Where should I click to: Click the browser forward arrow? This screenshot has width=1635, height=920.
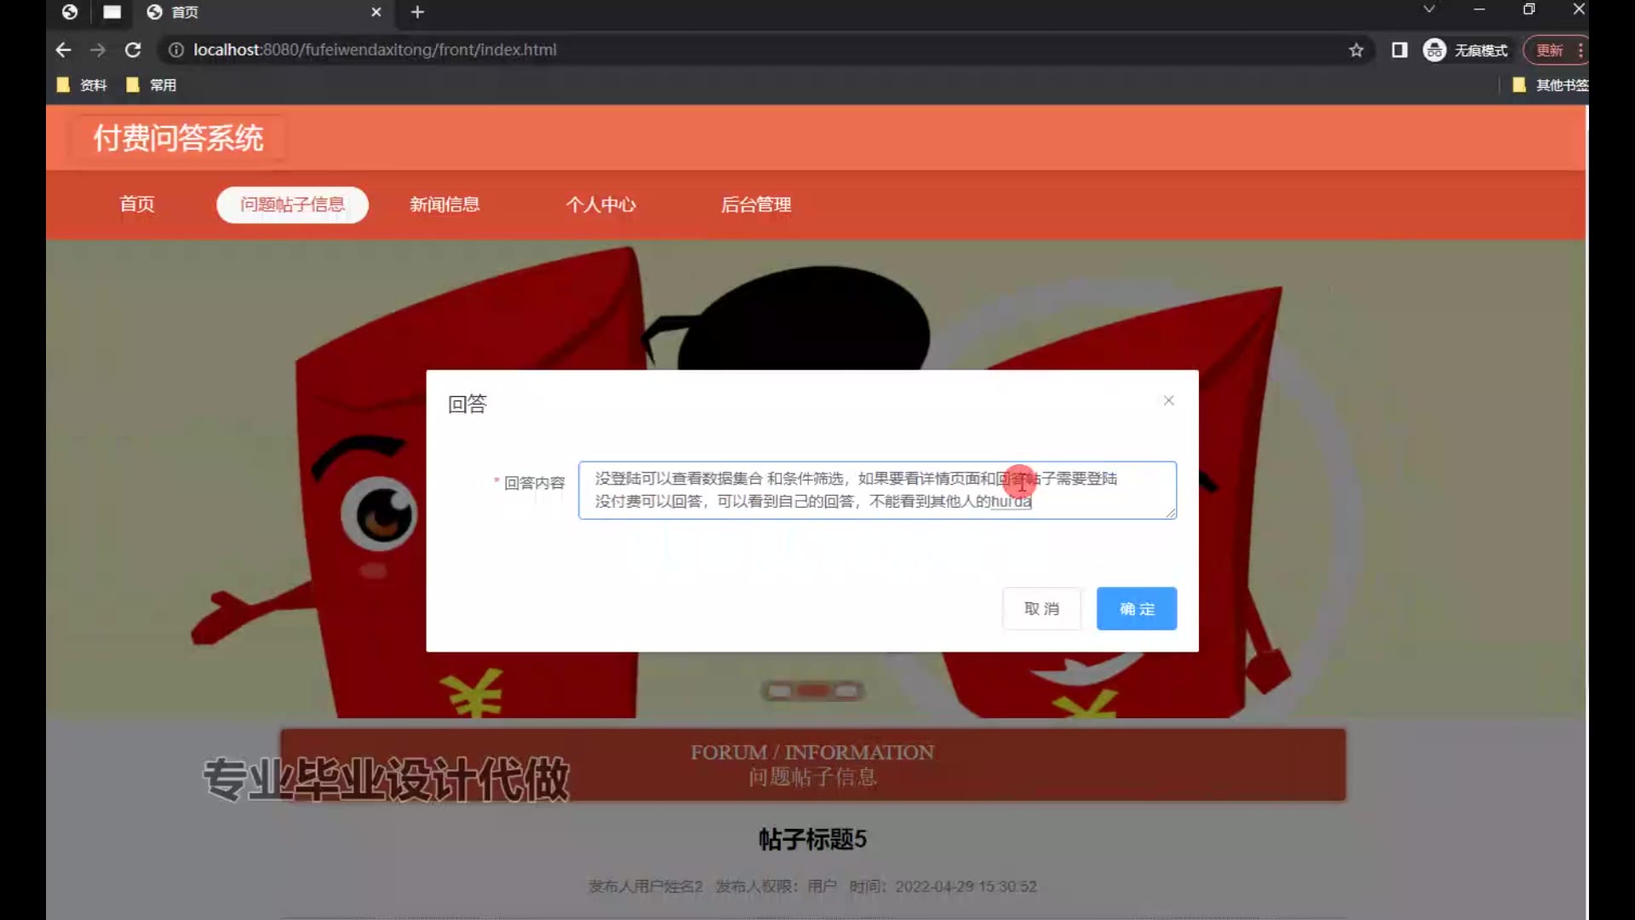[98, 50]
